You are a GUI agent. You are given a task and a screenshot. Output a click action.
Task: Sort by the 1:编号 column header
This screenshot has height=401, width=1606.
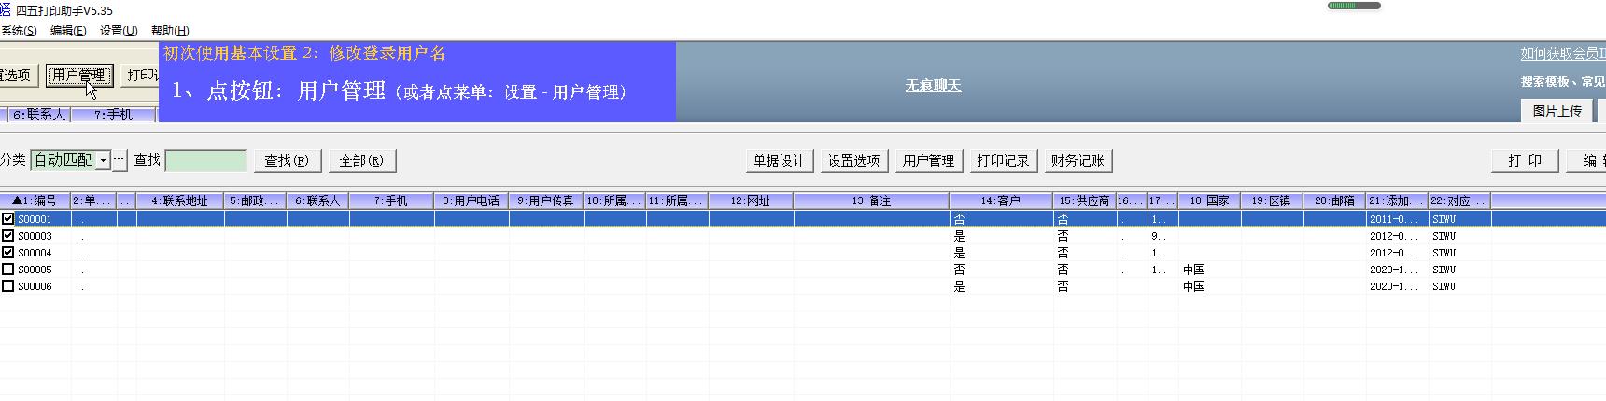35,200
